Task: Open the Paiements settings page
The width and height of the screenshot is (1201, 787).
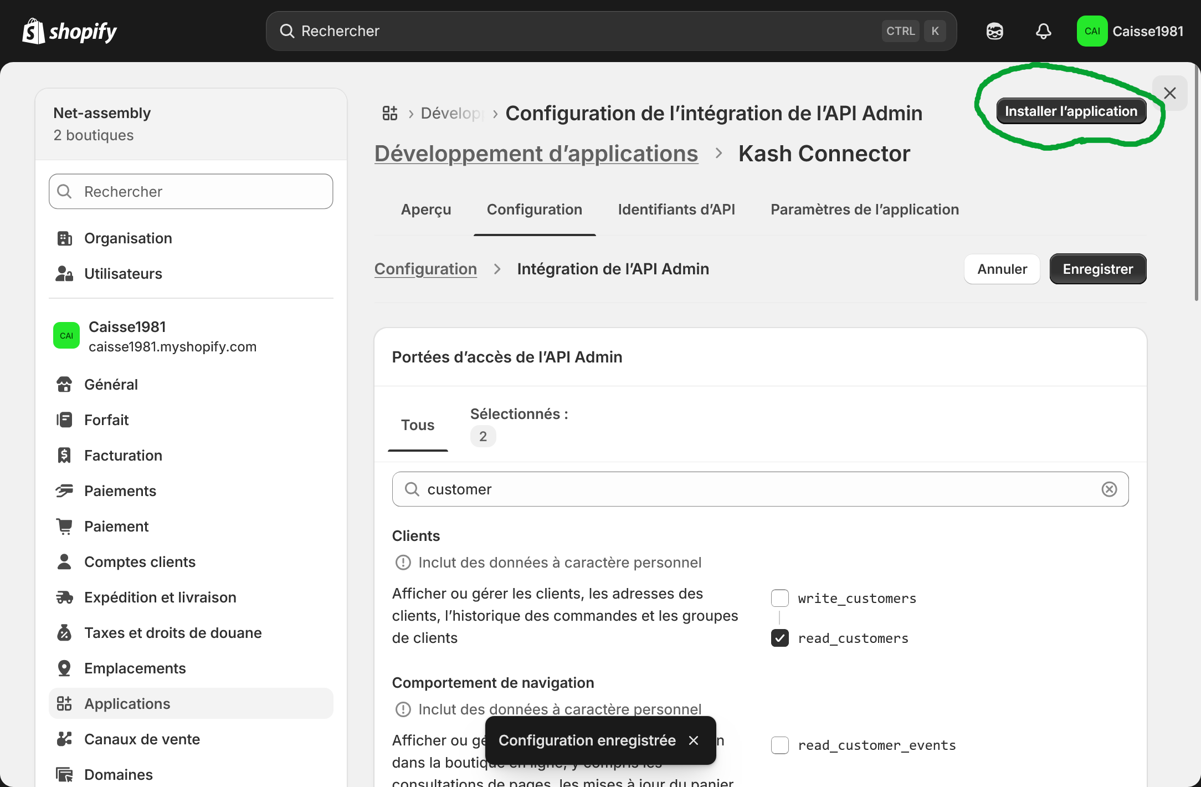Action: pyautogui.click(x=191, y=491)
